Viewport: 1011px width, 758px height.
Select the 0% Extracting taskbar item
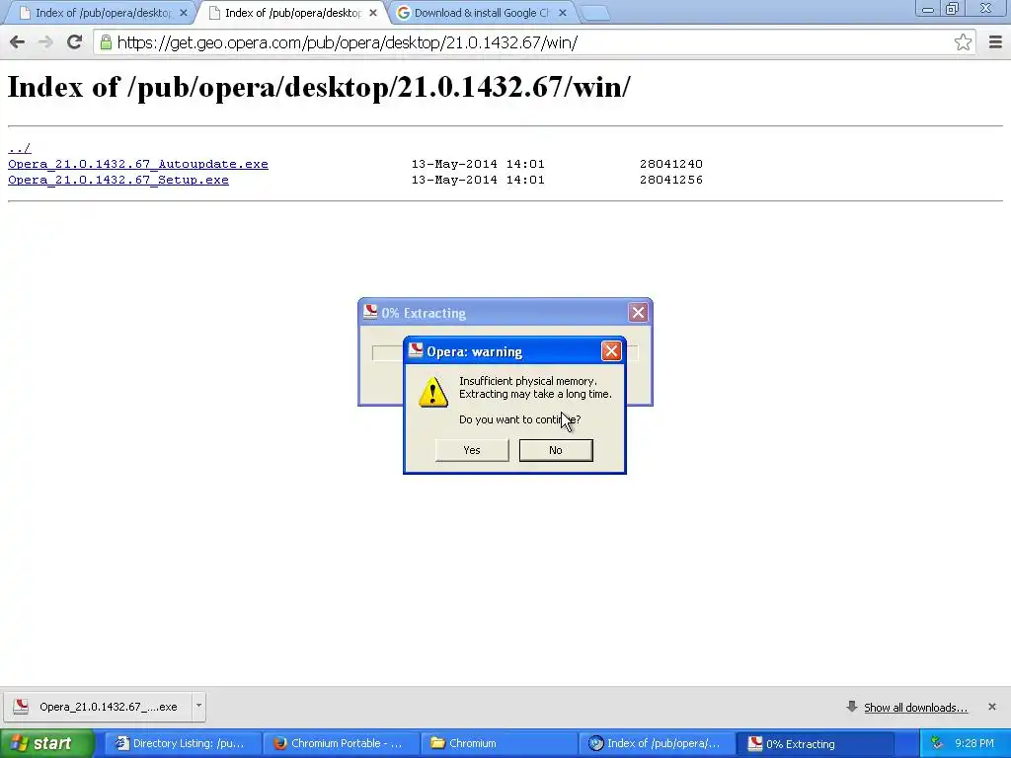[x=815, y=743]
